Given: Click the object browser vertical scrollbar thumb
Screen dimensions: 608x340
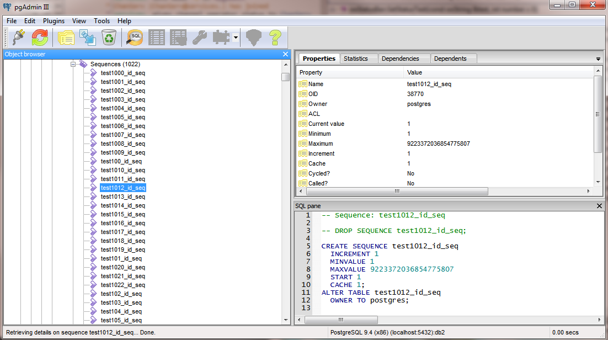Looking at the screenshot, I should (286, 77).
